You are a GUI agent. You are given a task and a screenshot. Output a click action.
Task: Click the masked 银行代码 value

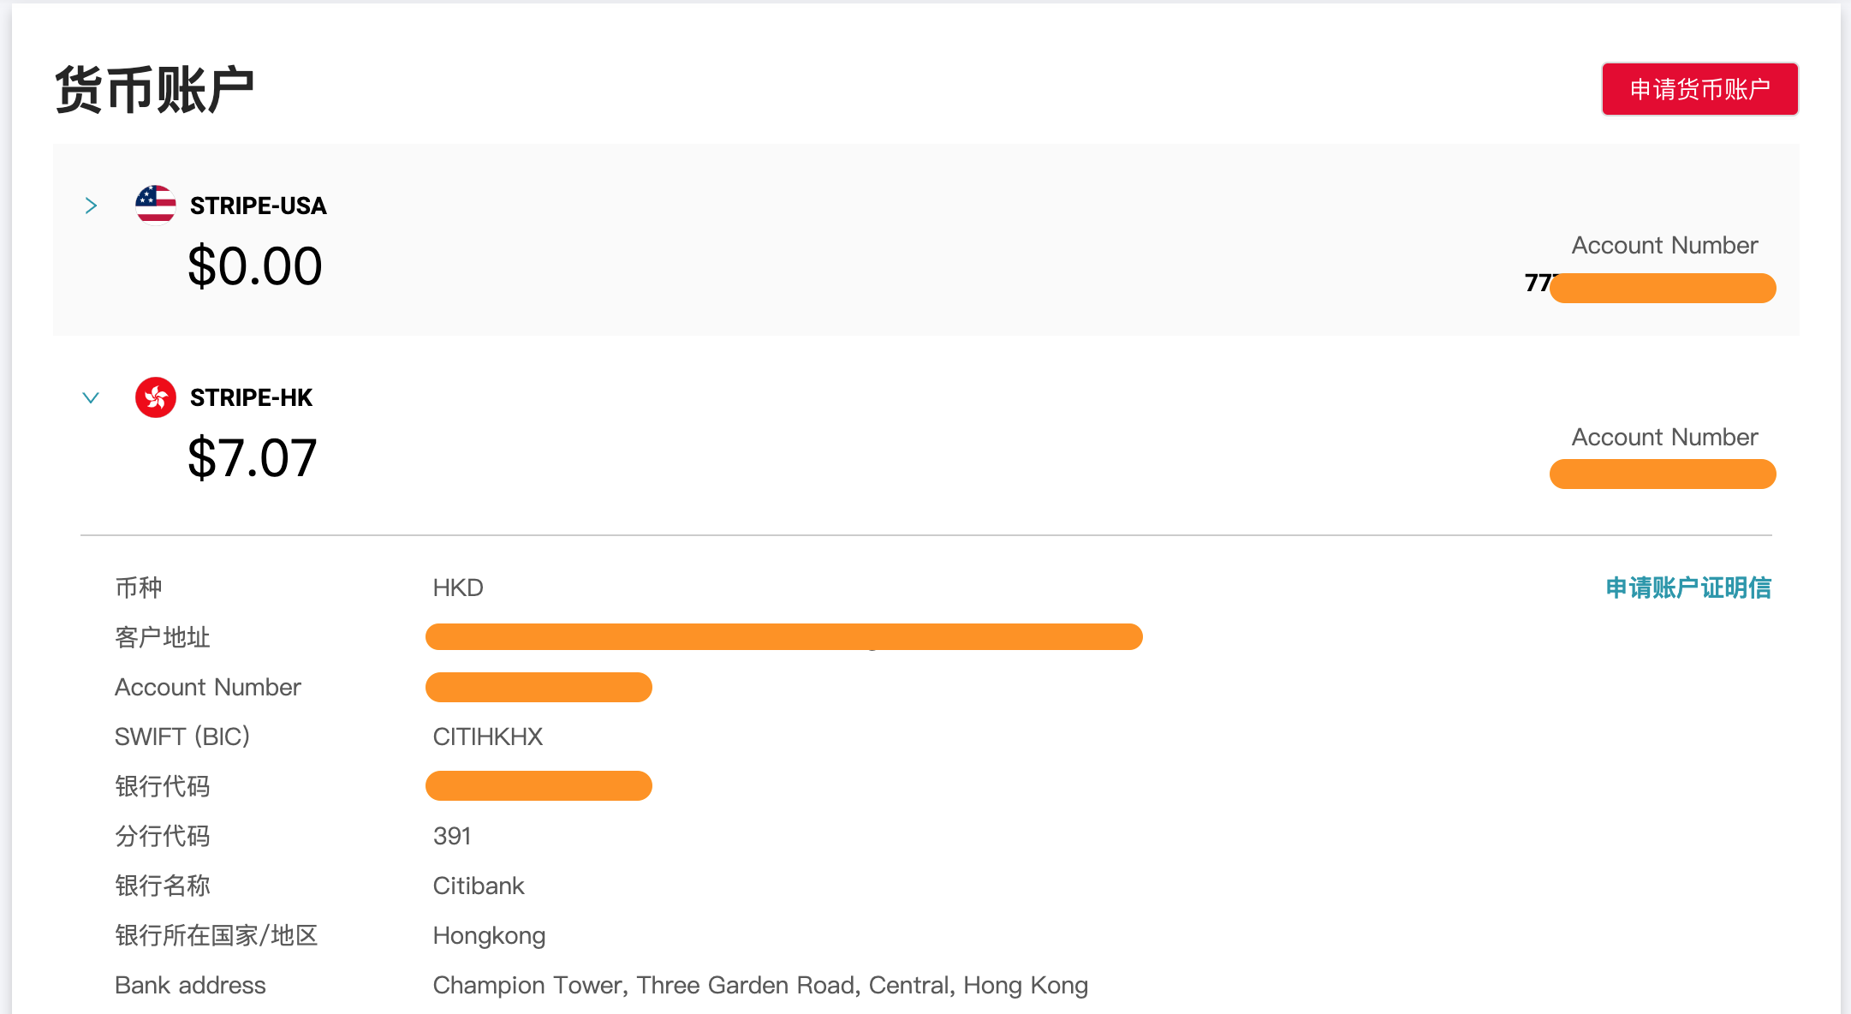point(539,786)
